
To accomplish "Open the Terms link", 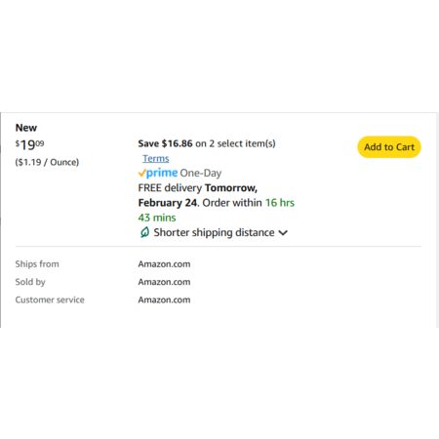I will click(x=156, y=158).
